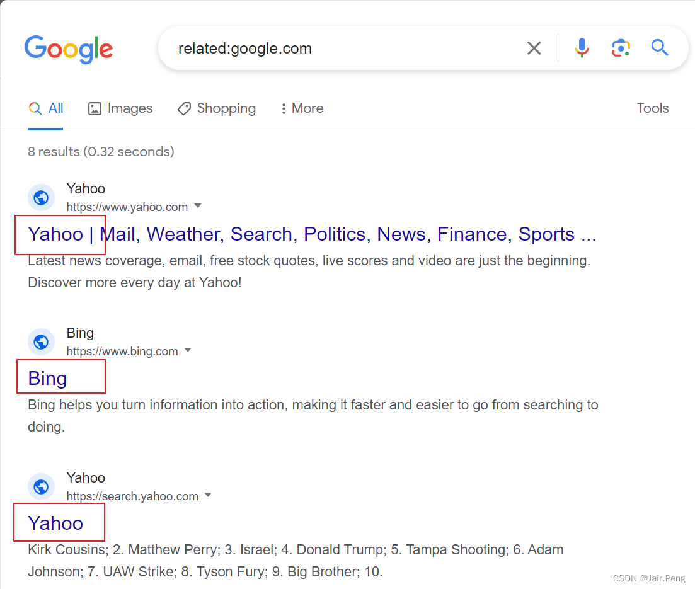Screen dimensions: 695x589
Task: Click the '8 results (0.32 seconds)' text
Action: 101,152
